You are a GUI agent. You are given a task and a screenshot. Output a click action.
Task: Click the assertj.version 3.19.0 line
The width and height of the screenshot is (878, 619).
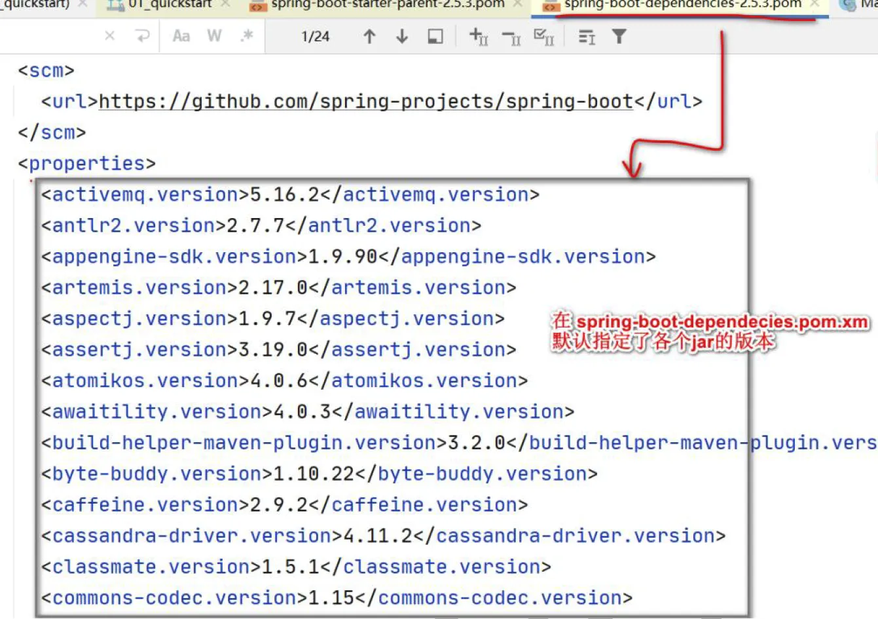coord(278,350)
